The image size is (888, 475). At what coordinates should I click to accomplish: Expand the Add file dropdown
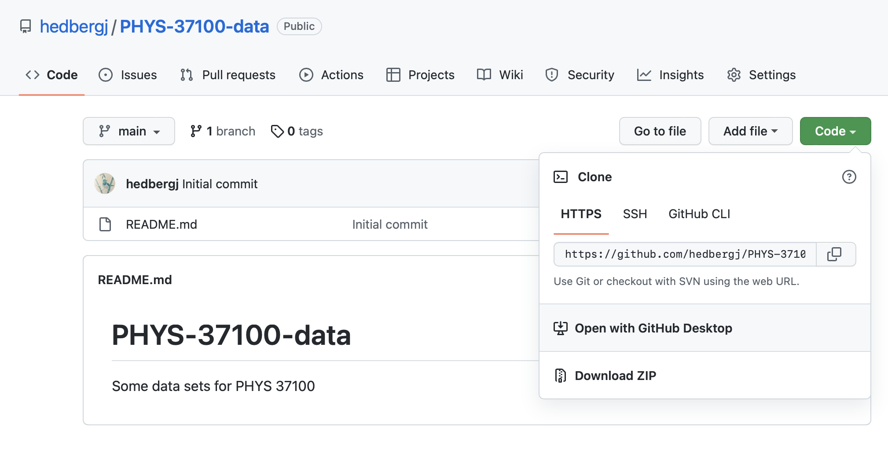tap(750, 131)
